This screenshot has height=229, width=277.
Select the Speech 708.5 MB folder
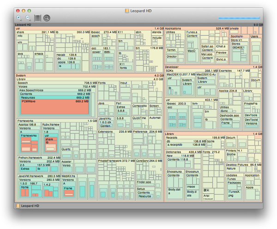tap(57, 83)
